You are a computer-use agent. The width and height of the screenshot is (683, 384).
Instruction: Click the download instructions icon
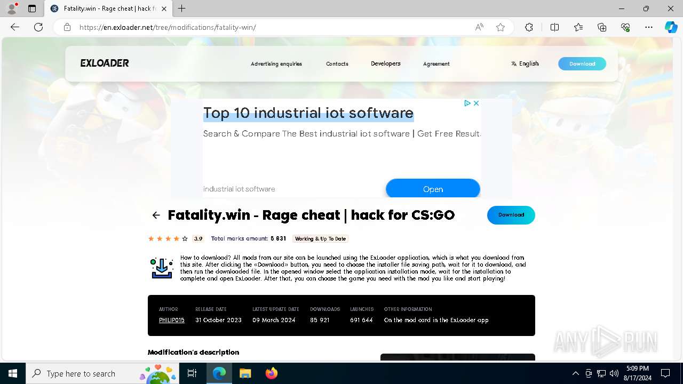[x=162, y=268]
